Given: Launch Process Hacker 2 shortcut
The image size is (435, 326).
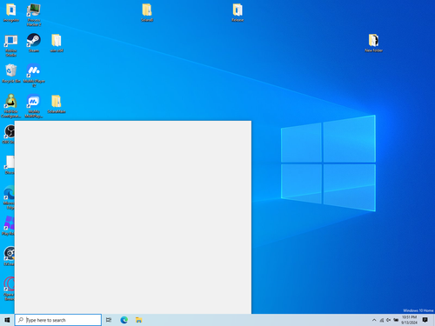Looking at the screenshot, I should [x=34, y=15].
